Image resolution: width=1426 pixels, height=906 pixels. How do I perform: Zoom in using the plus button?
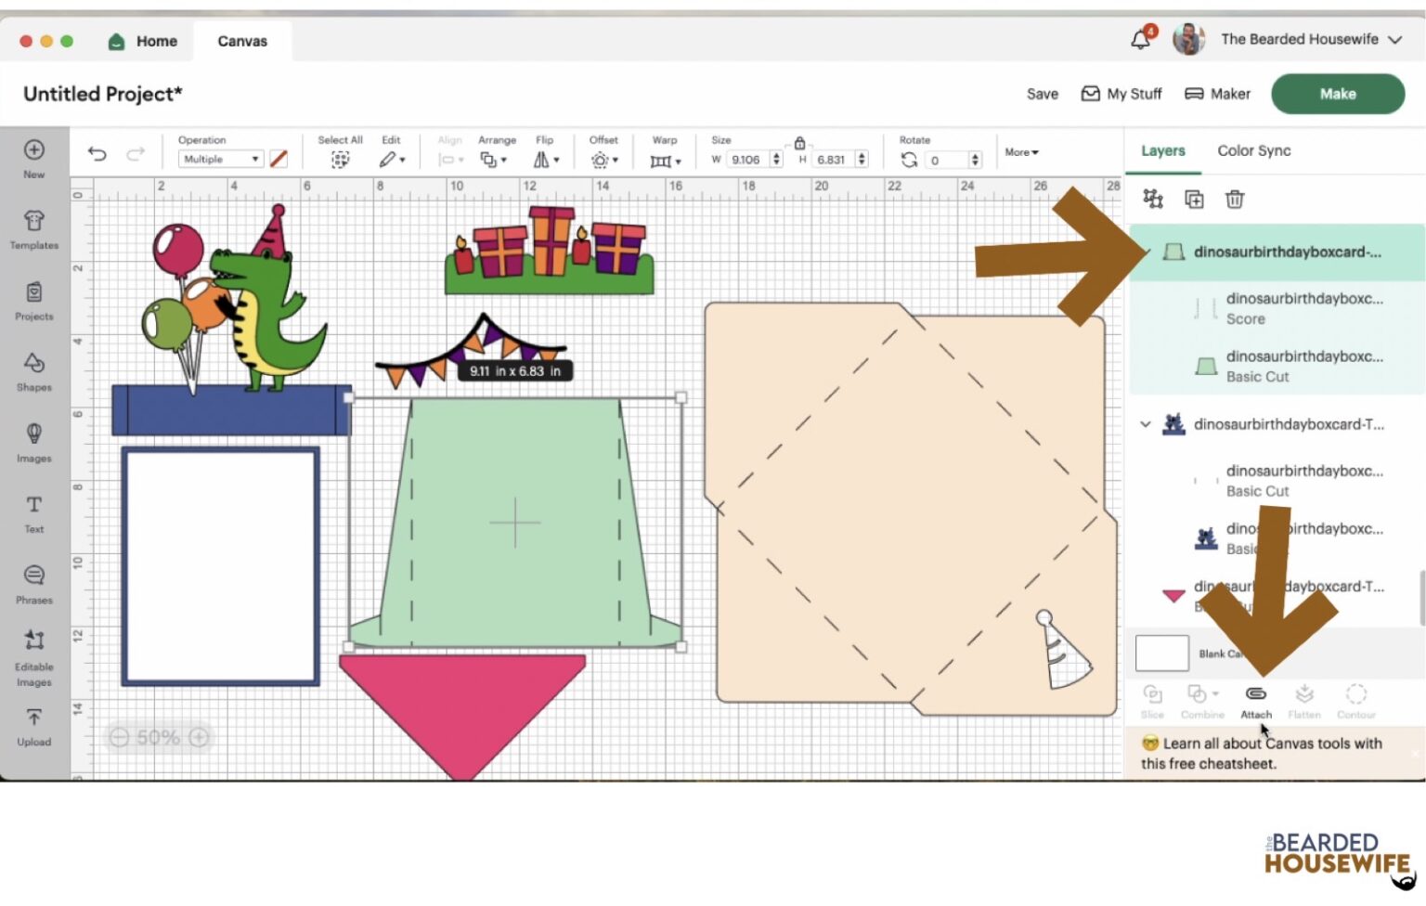tap(199, 738)
